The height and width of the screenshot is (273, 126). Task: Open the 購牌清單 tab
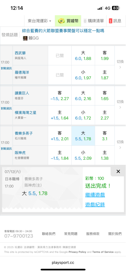[94, 21]
